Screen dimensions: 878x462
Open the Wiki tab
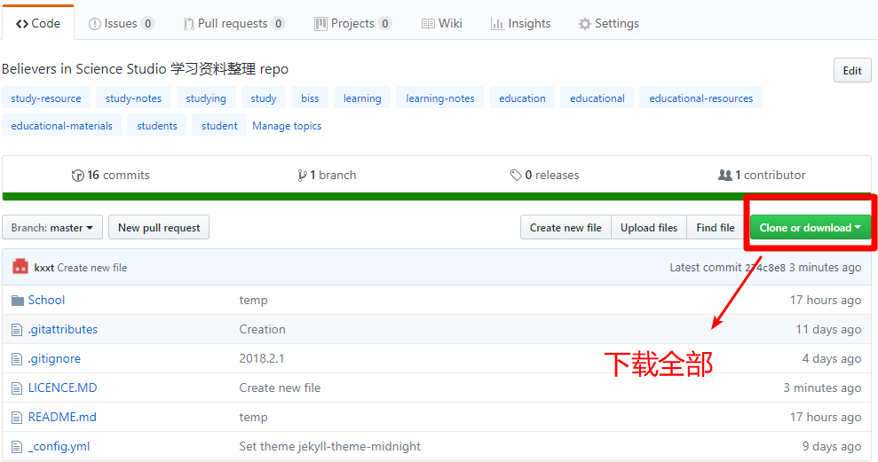pos(442,23)
